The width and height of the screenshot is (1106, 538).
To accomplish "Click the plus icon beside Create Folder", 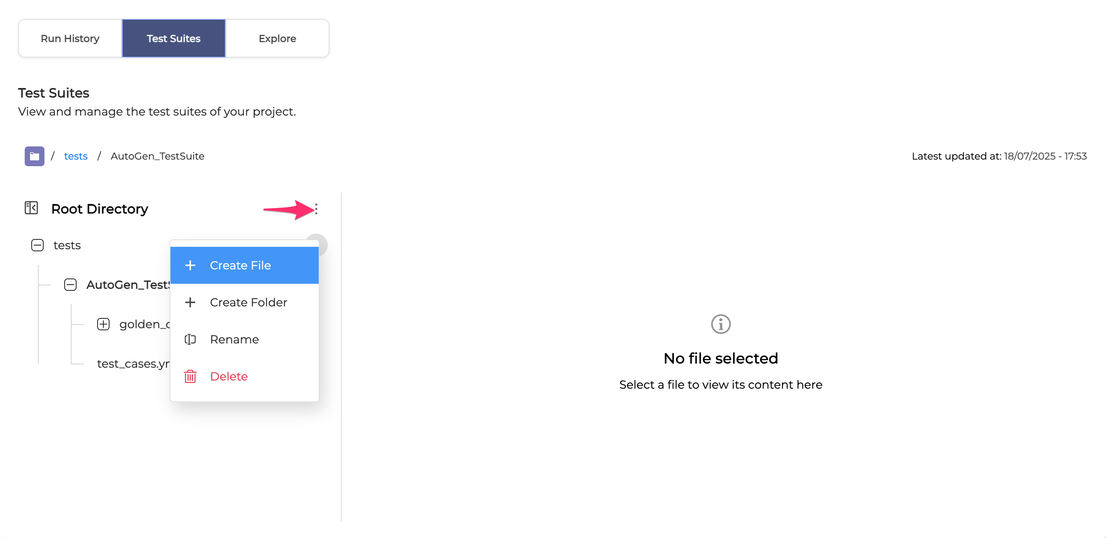I will pos(190,302).
